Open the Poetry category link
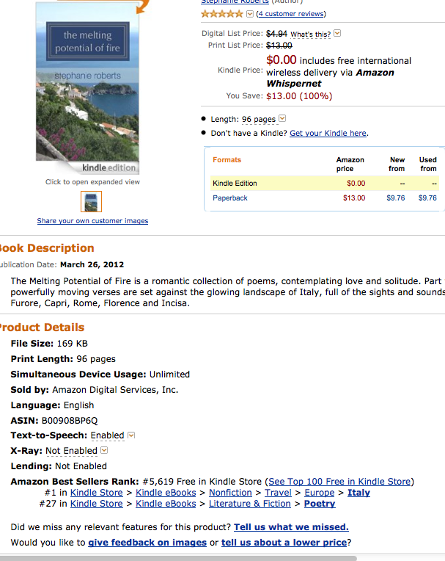 pyautogui.click(x=320, y=504)
